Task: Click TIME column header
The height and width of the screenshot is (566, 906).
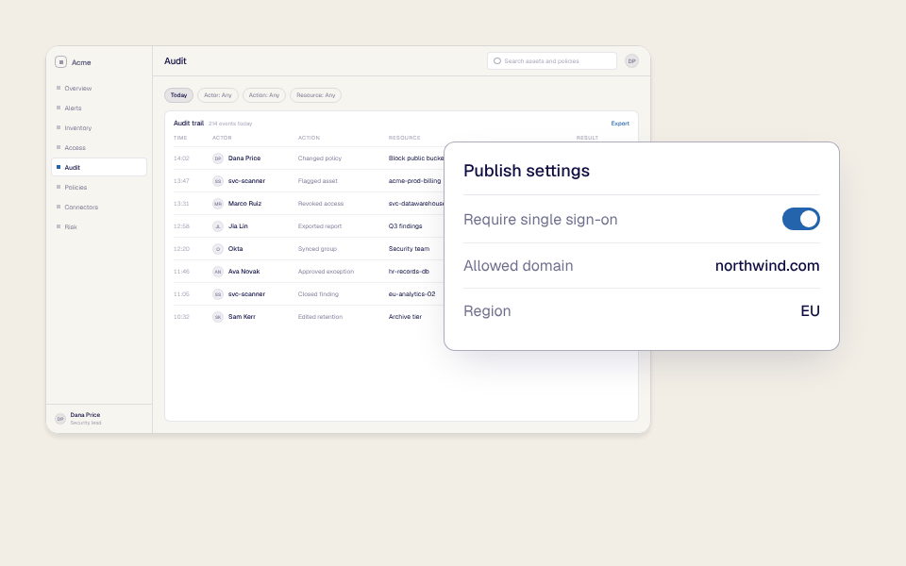Action: (x=180, y=138)
